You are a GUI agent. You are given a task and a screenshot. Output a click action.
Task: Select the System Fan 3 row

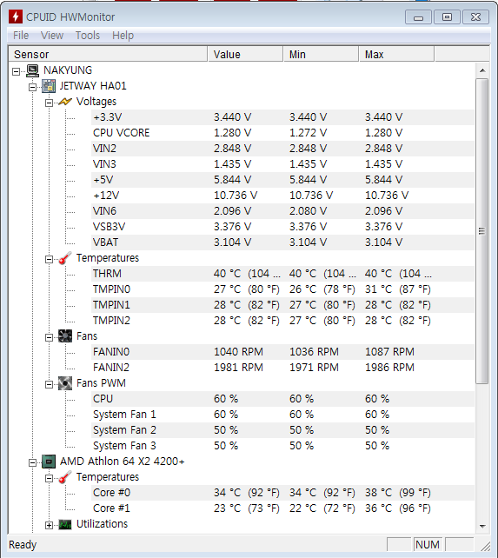tap(283, 446)
